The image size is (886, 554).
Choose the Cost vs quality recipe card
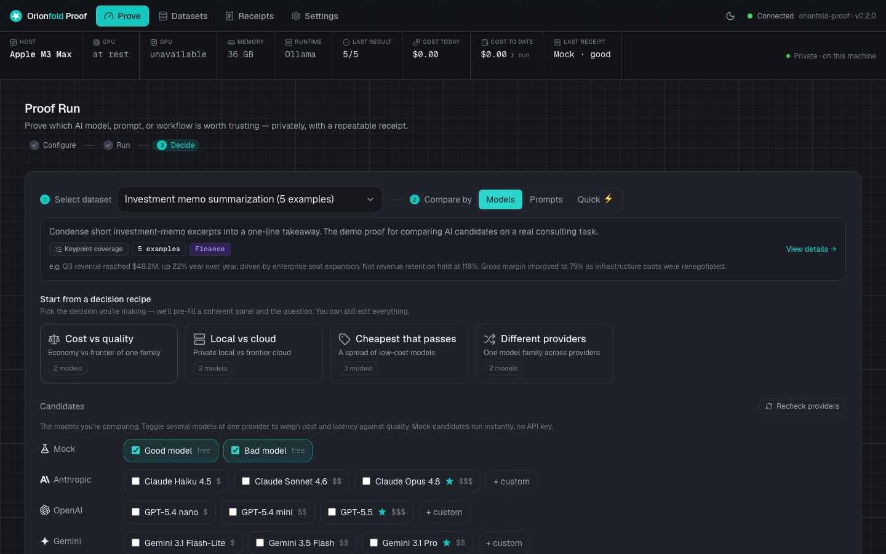point(109,354)
